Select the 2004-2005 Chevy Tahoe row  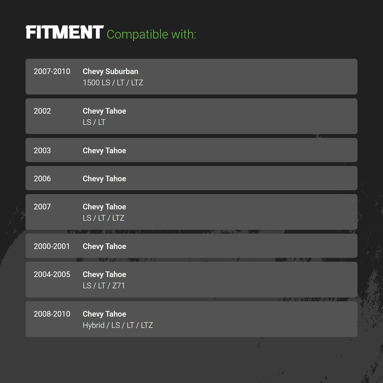coord(192,280)
